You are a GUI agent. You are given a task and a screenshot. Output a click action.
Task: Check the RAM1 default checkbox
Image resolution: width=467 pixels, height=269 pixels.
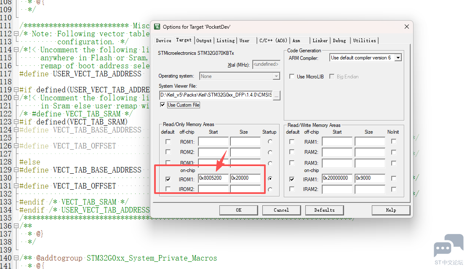click(292, 142)
